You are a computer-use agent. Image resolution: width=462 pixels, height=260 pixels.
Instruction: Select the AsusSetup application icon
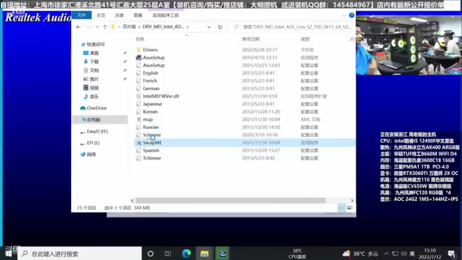139,57
